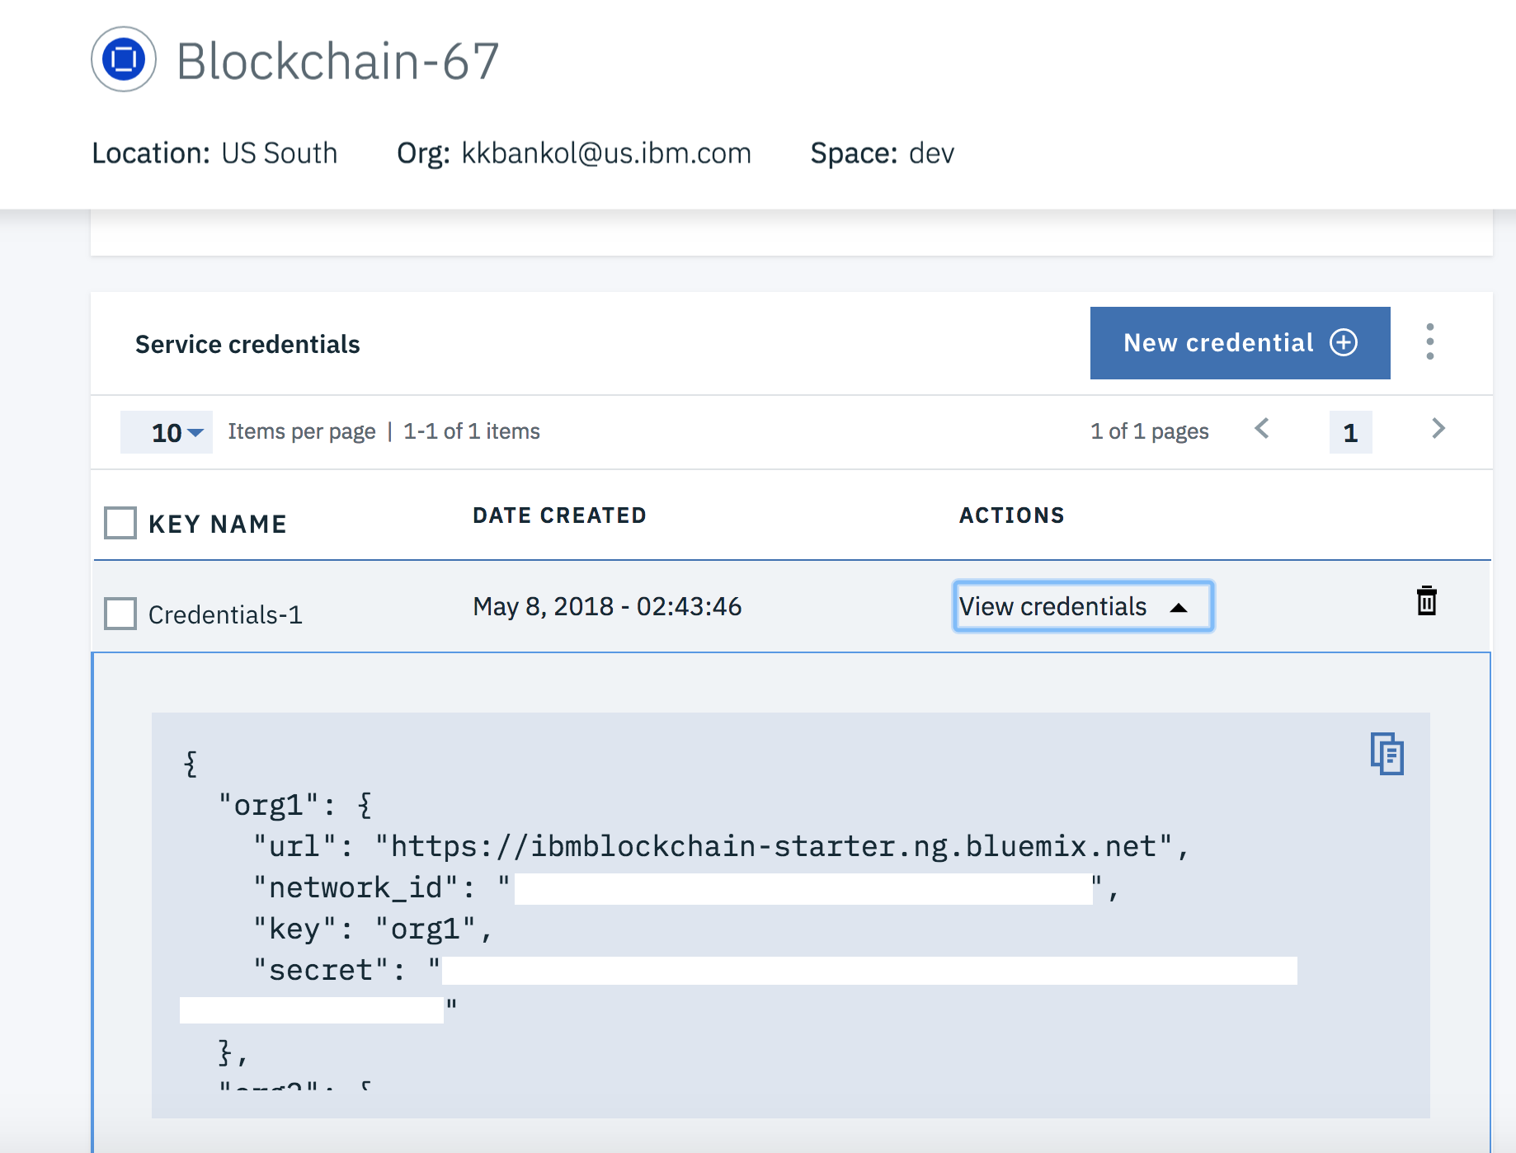Click the caret arrow in View credentials
Viewport: 1516px width, 1153px height.
point(1179,608)
